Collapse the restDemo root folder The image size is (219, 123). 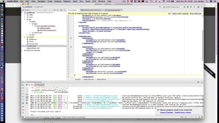click(x=22, y=13)
